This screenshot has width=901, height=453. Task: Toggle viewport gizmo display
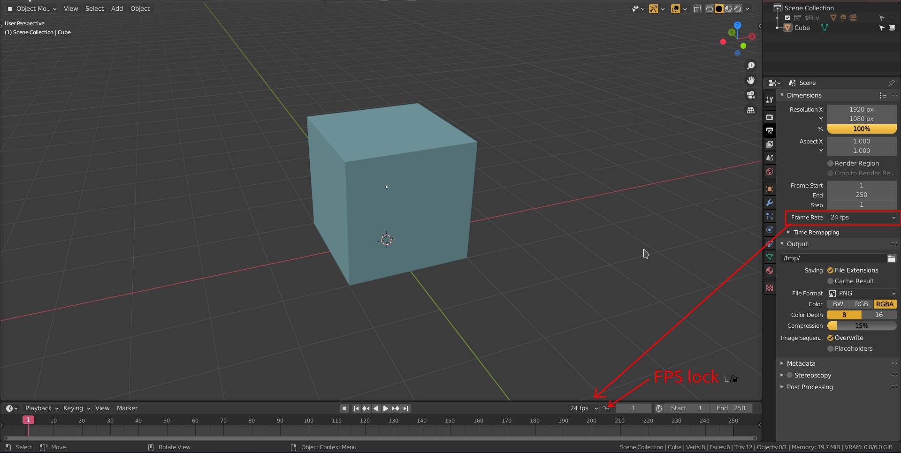coord(653,9)
